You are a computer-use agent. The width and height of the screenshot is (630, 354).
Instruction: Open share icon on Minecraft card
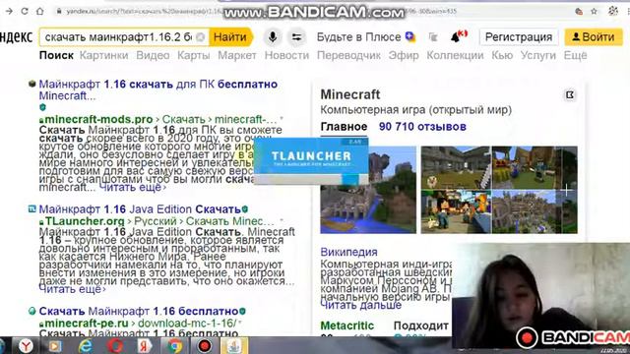tap(570, 94)
